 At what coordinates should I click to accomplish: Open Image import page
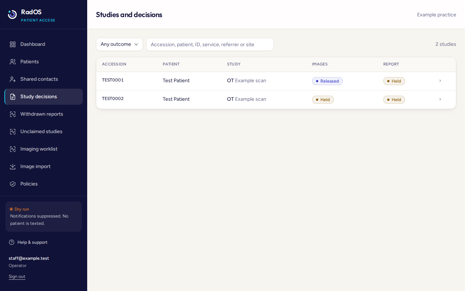44,167
